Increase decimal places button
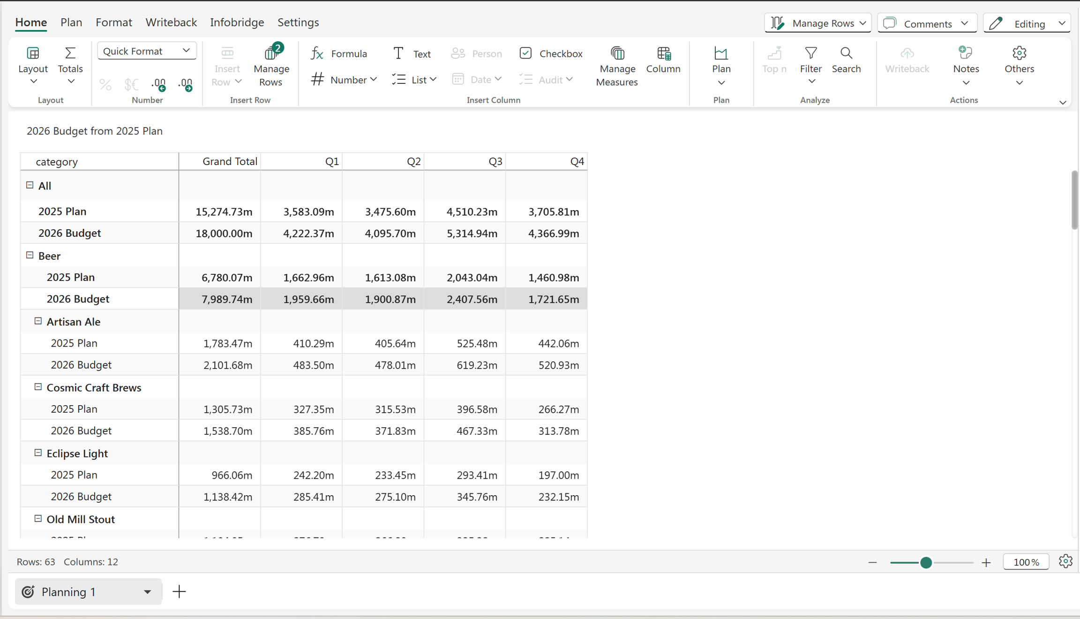This screenshot has height=619, width=1080. click(159, 84)
